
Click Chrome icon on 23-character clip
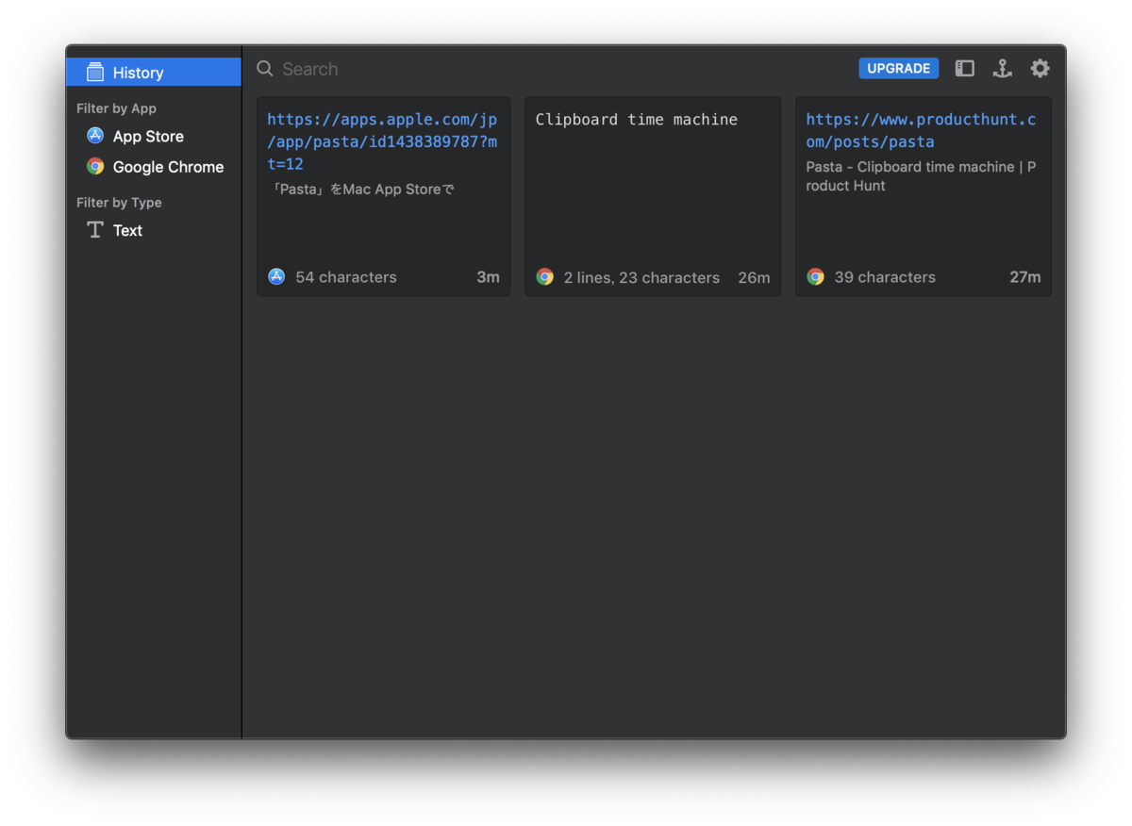tap(544, 277)
